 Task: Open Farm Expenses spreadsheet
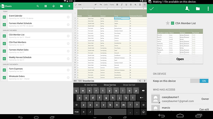point(36,70)
